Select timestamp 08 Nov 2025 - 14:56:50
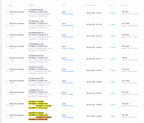 [94, 47]
